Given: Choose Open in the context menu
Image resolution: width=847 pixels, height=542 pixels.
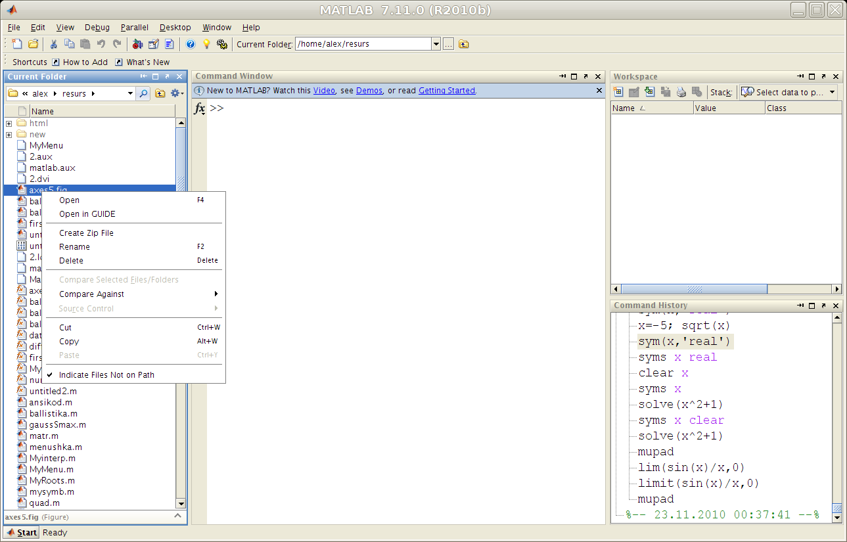Looking at the screenshot, I should (134, 200).
